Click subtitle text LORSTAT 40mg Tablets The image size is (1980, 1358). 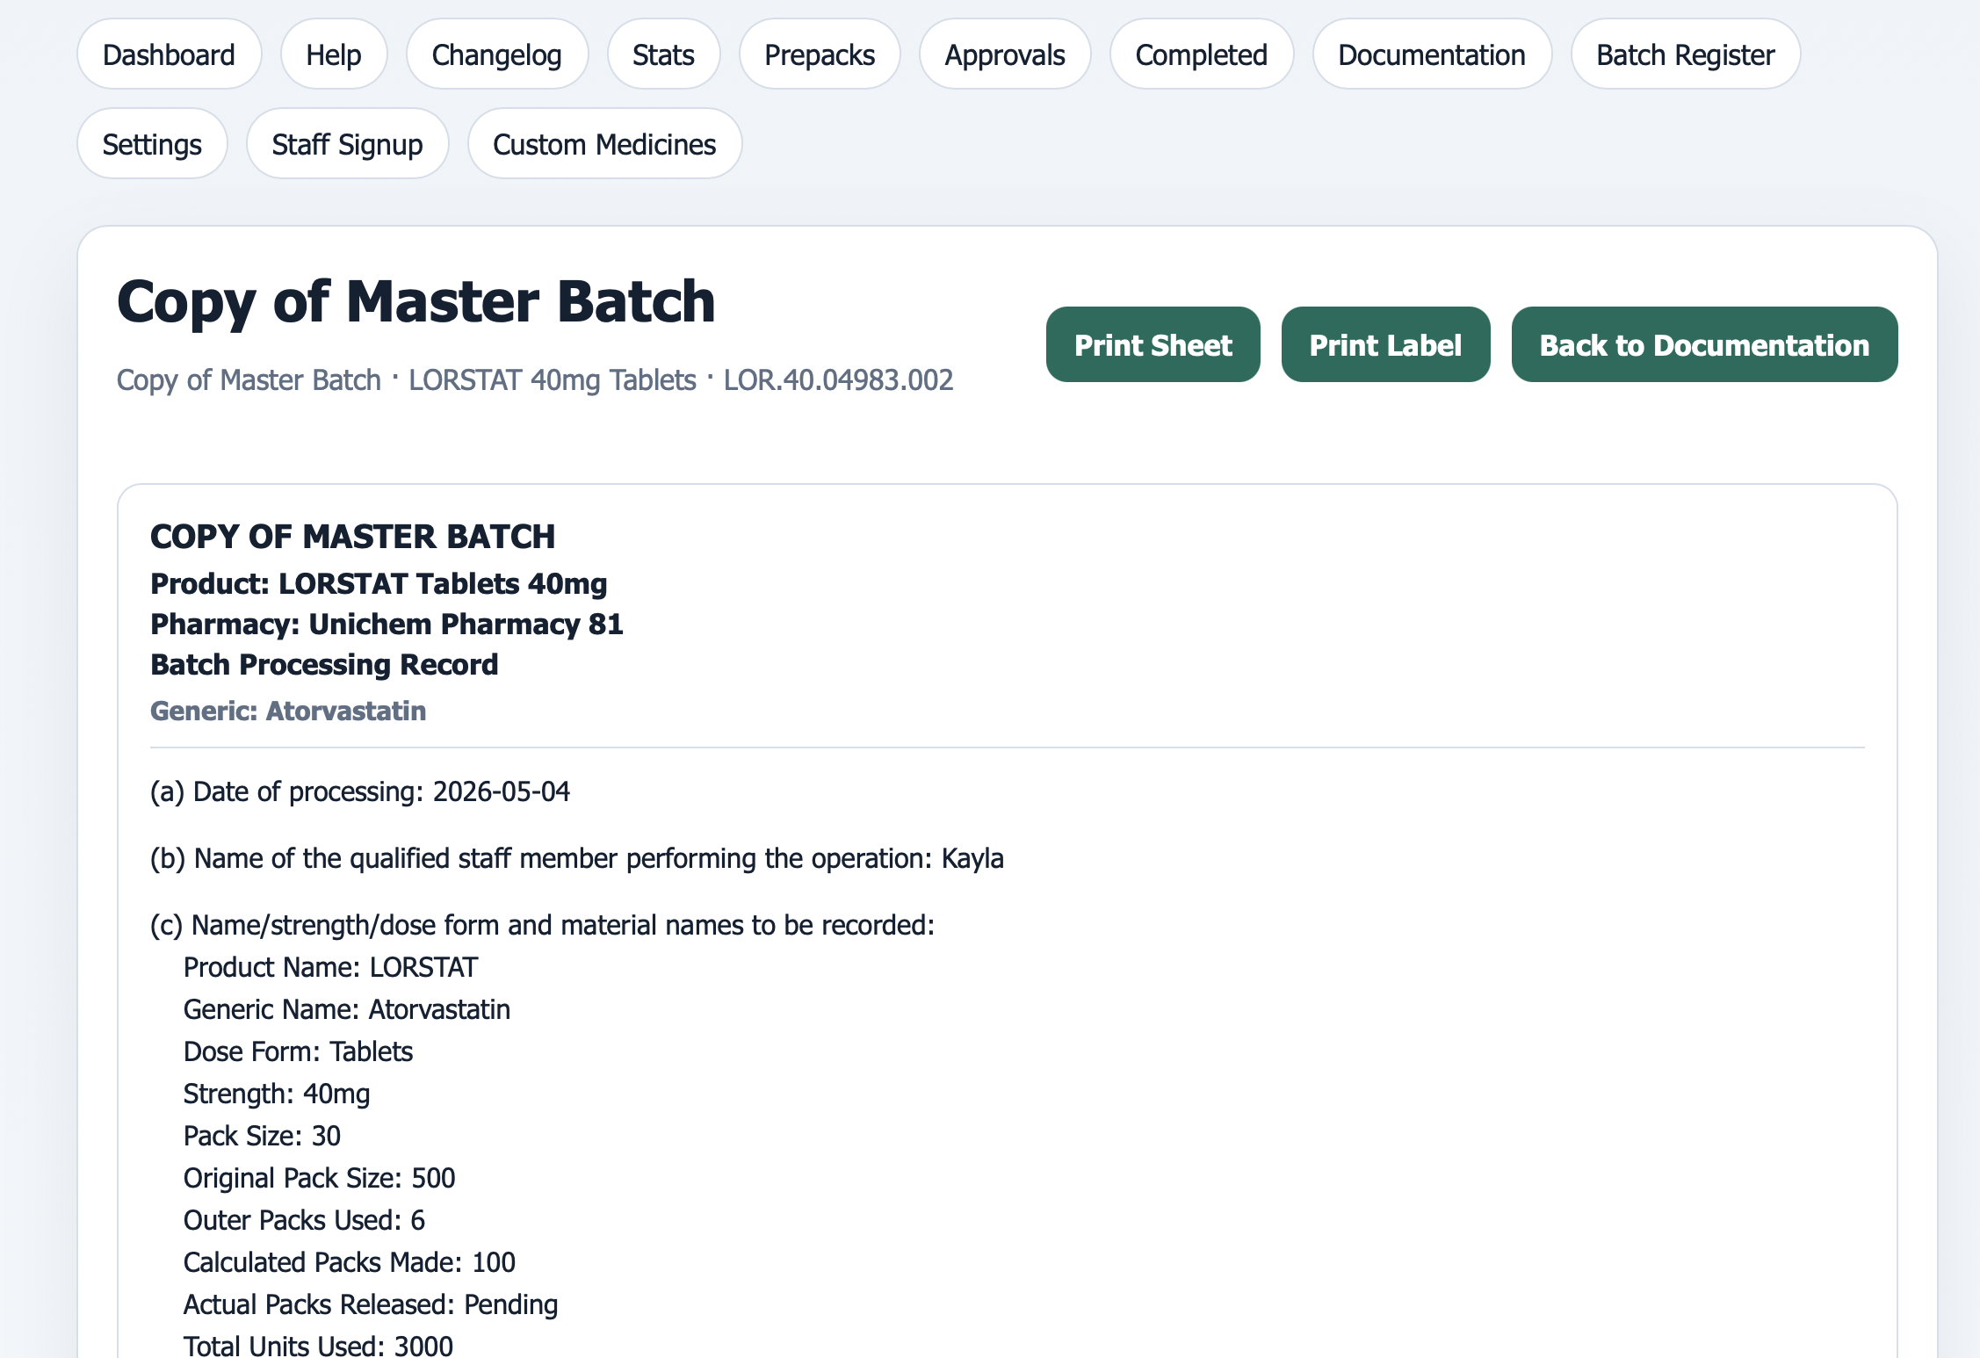pos(552,379)
